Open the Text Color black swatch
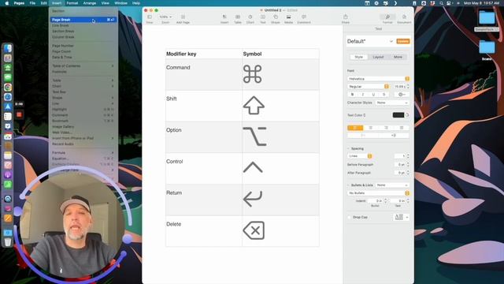 pyautogui.click(x=398, y=115)
